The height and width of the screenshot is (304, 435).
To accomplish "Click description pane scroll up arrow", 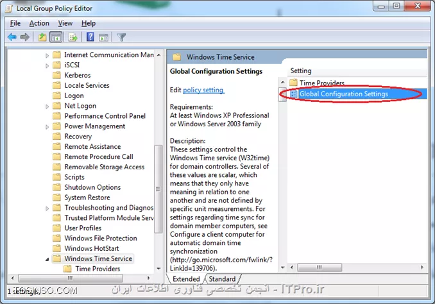I will (282, 82).
